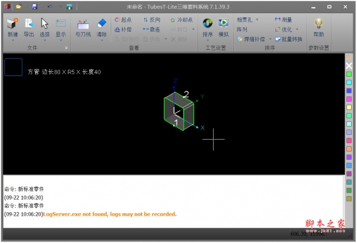The image size is (357, 243).
Task: Open the 相贯孔 dropdown arrow
Action: 257,20
